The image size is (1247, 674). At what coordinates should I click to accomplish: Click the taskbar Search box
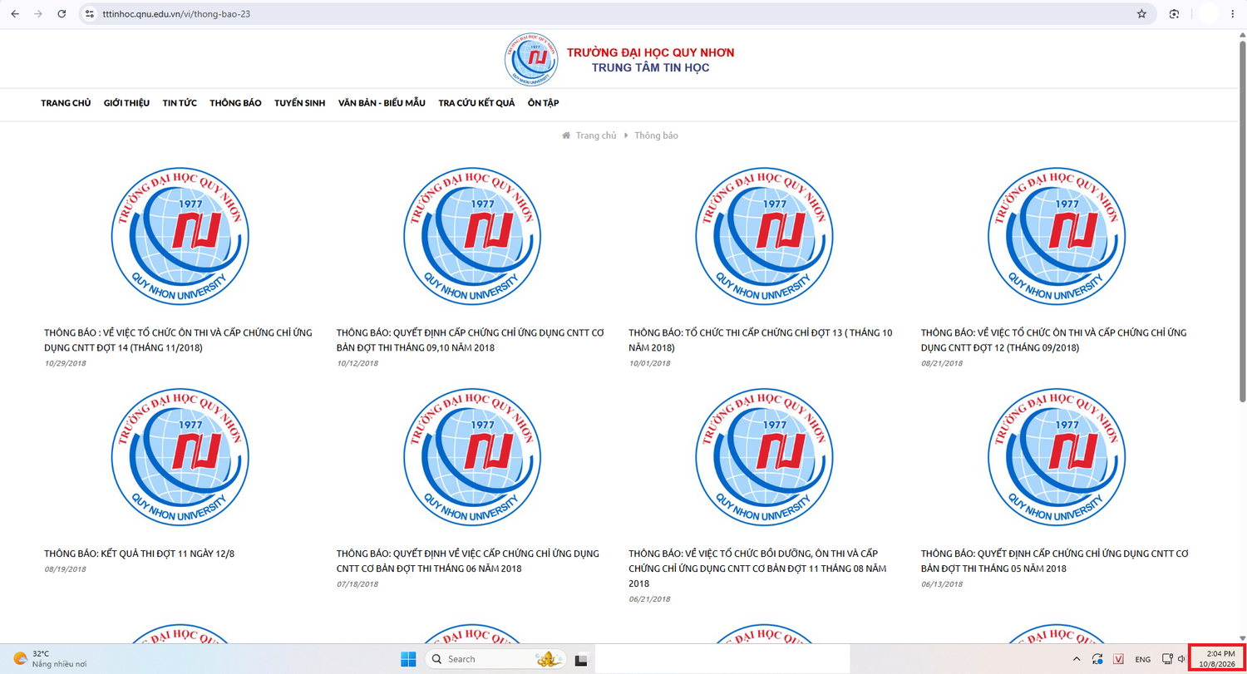[x=495, y=659]
